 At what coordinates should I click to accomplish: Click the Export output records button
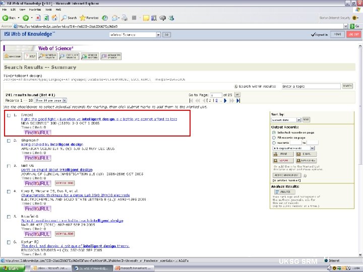click(283, 161)
